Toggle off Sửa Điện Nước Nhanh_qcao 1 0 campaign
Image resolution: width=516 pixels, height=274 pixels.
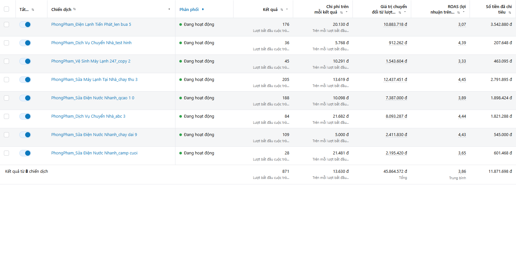click(25, 98)
